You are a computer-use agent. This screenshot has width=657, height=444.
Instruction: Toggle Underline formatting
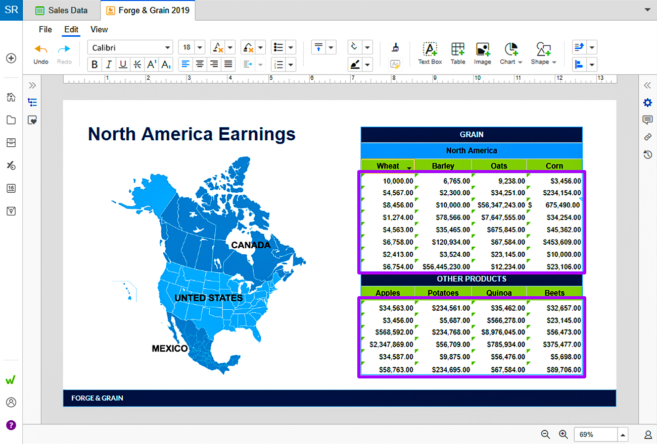pyautogui.click(x=123, y=64)
